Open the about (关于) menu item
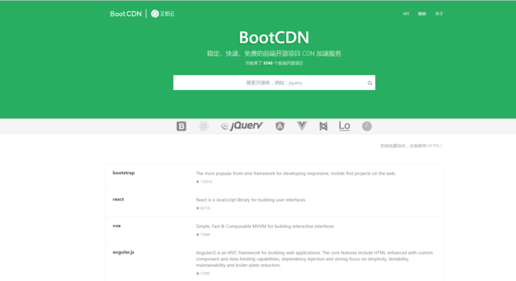The image size is (516, 281). (x=439, y=14)
